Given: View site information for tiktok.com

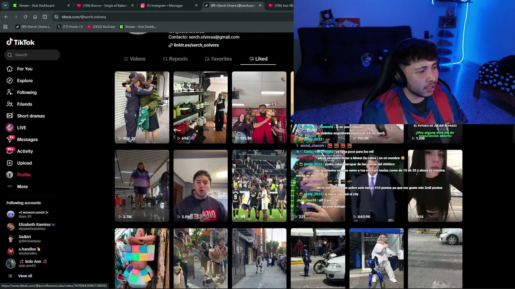Looking at the screenshot, I should tap(56, 17).
